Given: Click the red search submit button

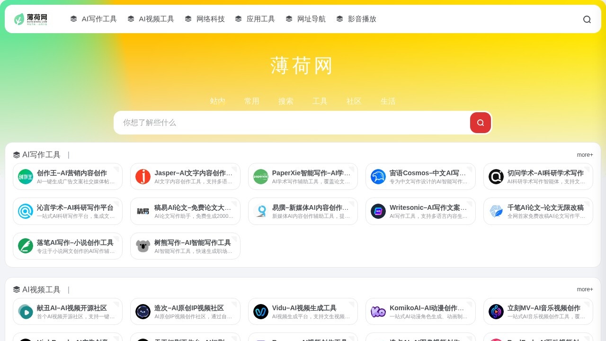Looking at the screenshot, I should [481, 123].
